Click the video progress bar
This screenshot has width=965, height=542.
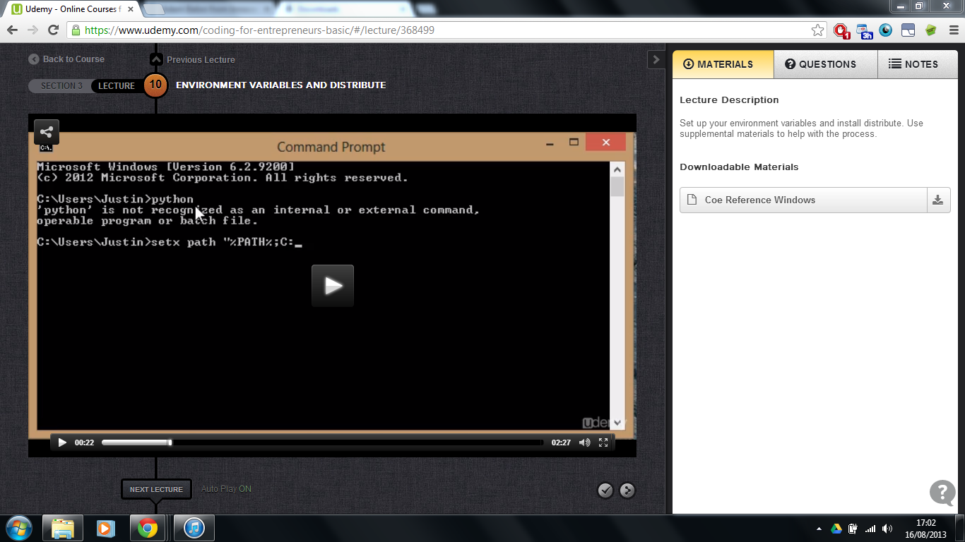coord(322,442)
